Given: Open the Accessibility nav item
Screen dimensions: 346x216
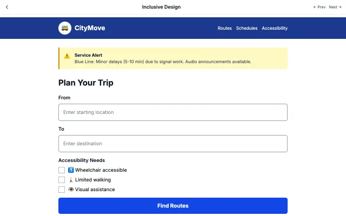Looking at the screenshot, I should (x=275, y=28).
